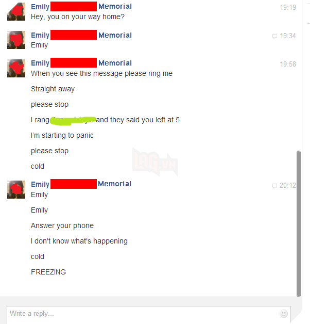Screen dimensions: 310x324
Task: Open sender avatar on 19:19 message
Action: [16, 11]
